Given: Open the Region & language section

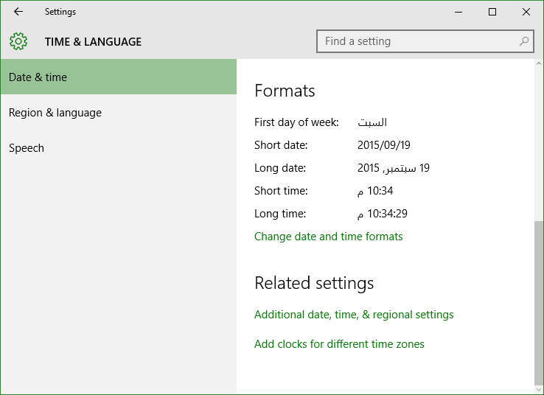Looking at the screenshot, I should [x=119, y=112].
